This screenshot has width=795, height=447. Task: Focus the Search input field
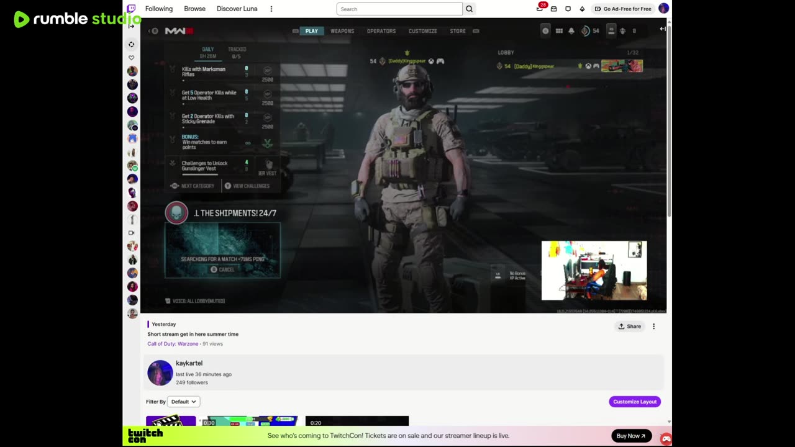tap(399, 9)
